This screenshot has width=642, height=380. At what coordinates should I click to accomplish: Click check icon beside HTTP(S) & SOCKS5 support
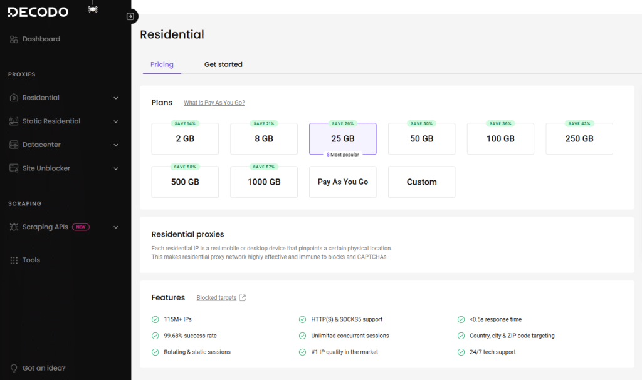pyautogui.click(x=303, y=319)
